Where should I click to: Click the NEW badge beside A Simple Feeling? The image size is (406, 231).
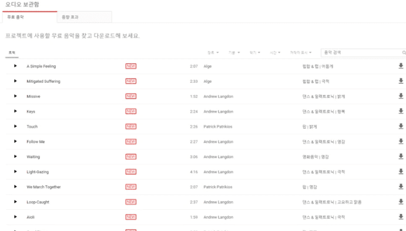(x=131, y=66)
